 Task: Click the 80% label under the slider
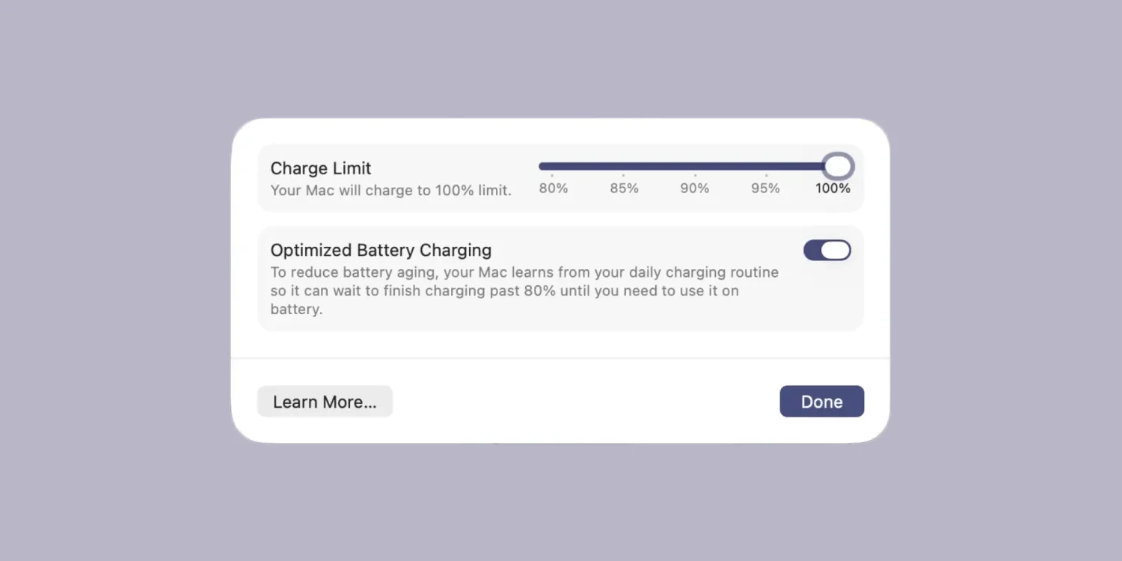[x=554, y=188]
